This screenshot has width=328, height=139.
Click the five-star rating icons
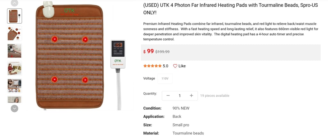152,66
